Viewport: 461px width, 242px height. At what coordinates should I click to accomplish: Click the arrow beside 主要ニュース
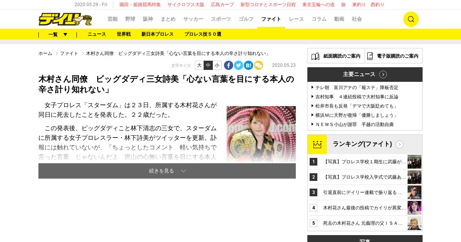pos(383,75)
